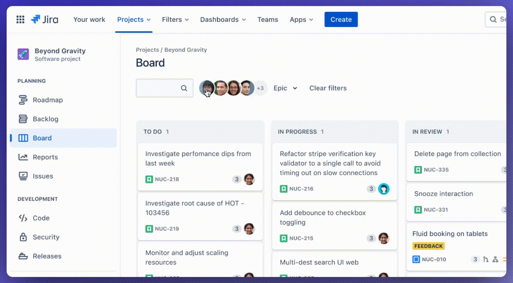The width and height of the screenshot is (513, 283).
Task: Select Reports in the sidebar
Action: [63, 157]
